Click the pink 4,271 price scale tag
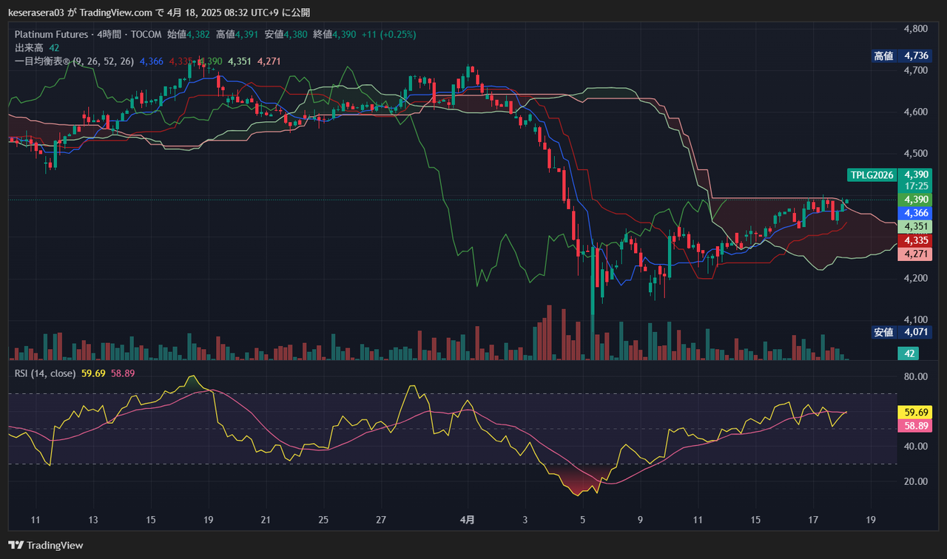The width and height of the screenshot is (947, 559). click(914, 254)
